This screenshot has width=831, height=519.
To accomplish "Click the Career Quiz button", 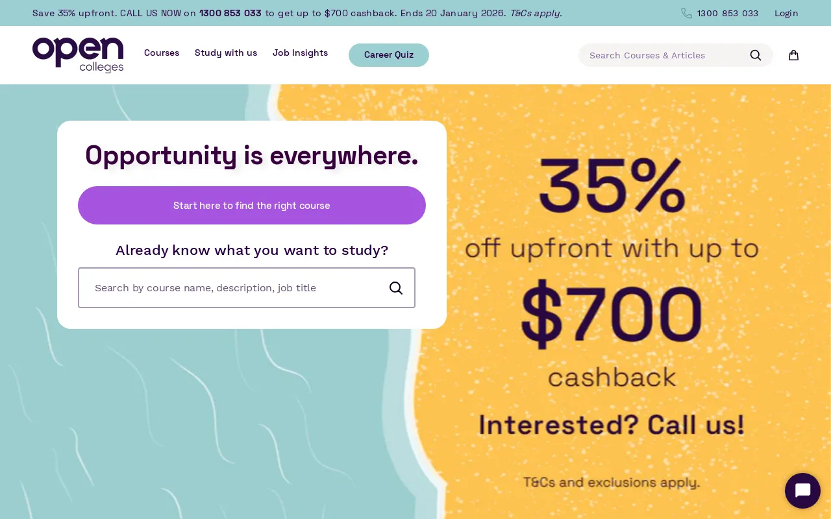I will click(389, 54).
